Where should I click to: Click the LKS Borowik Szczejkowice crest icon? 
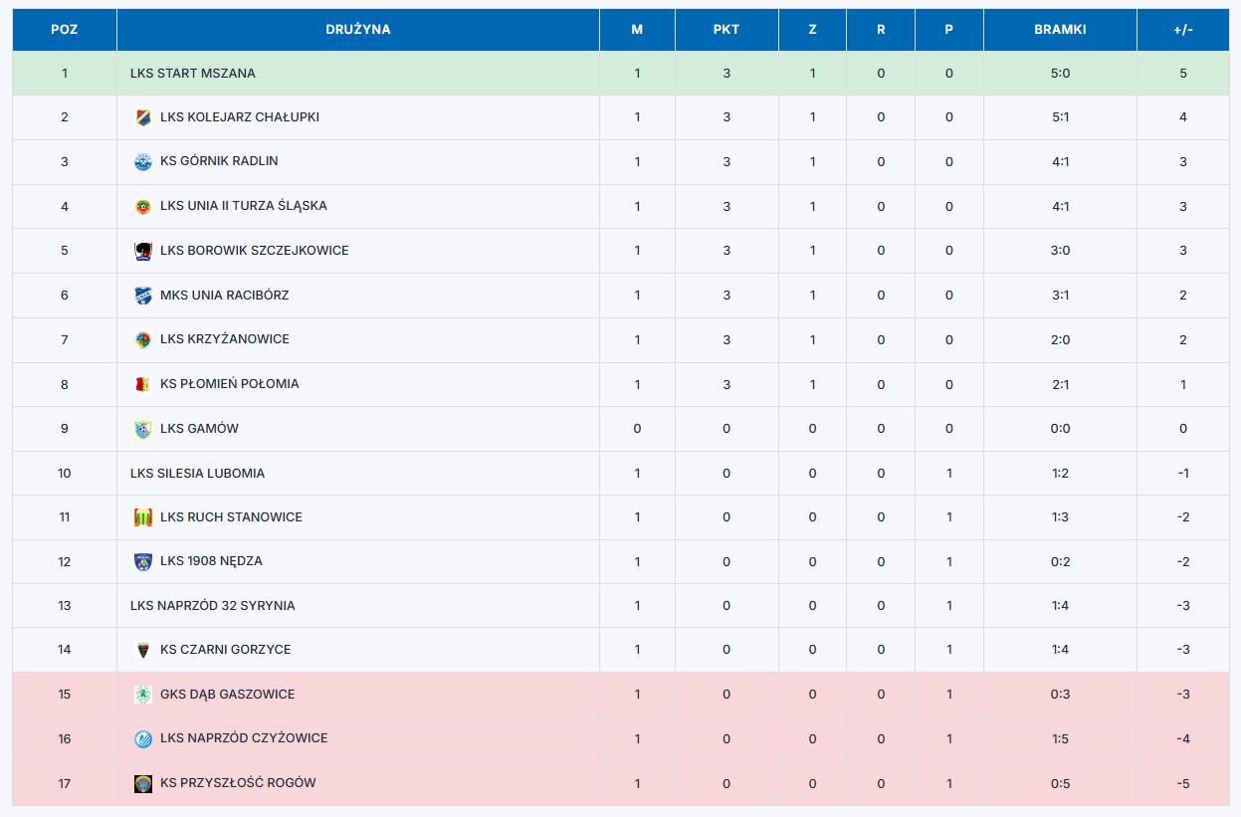(143, 251)
